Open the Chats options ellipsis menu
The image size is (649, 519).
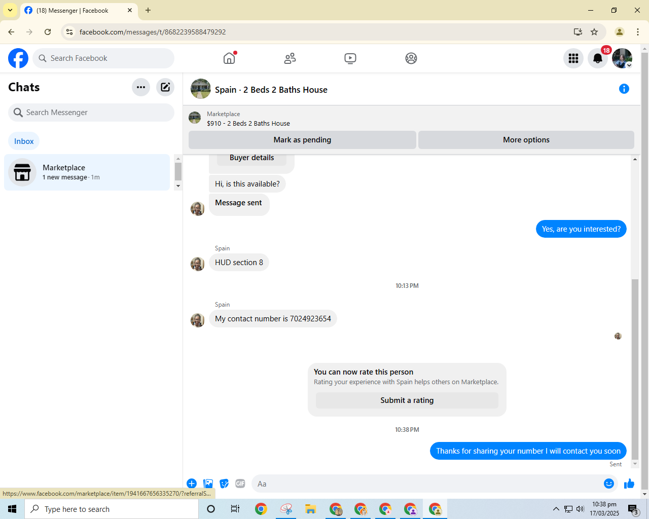141,87
